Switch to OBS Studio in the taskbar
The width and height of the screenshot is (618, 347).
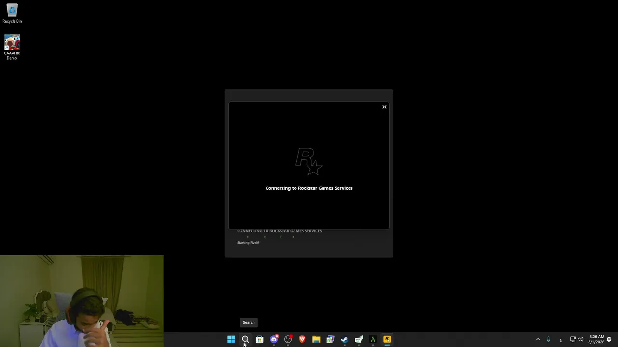pos(288,340)
